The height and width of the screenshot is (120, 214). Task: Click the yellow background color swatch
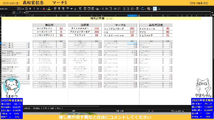[x=49, y=9]
